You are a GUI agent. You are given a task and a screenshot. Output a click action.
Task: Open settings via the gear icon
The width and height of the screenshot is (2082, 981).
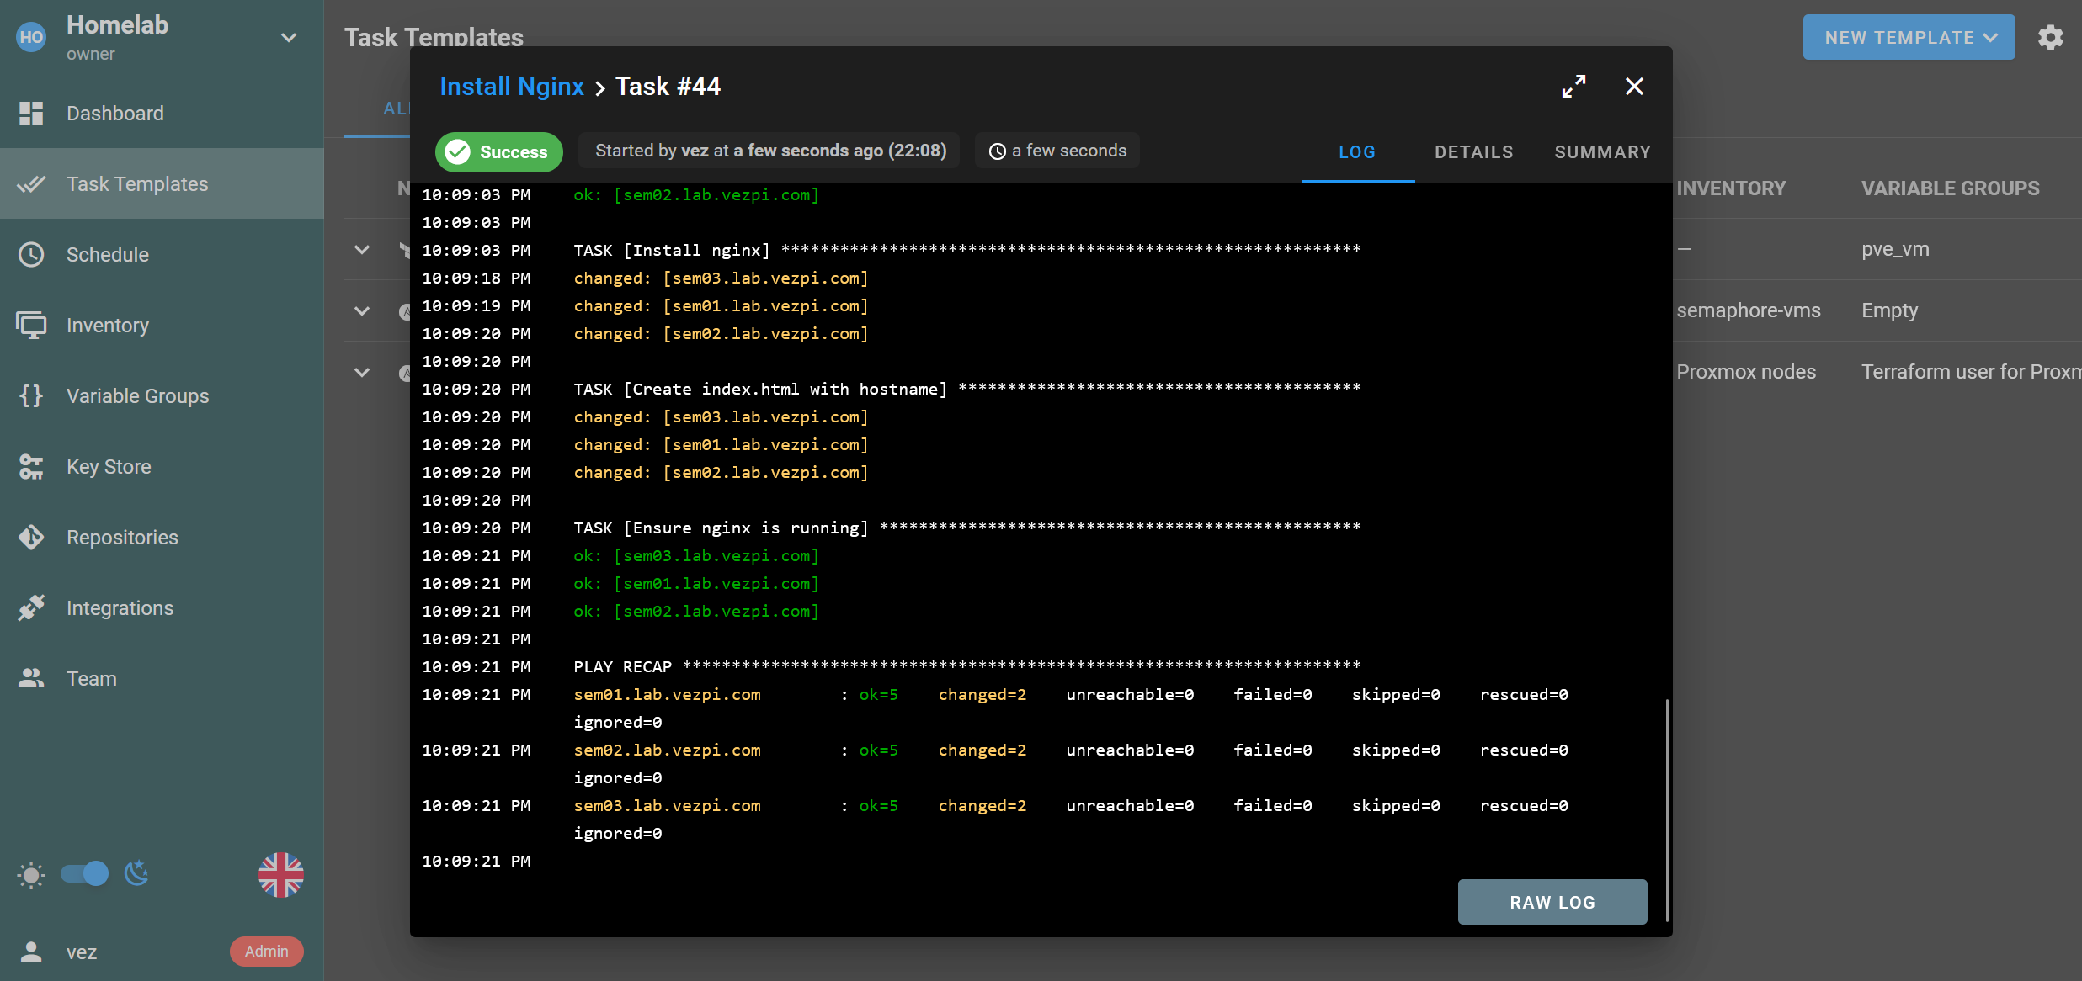tap(2051, 37)
